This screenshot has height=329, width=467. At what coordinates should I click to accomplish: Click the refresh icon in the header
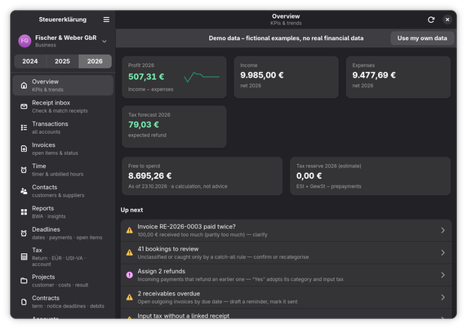tap(431, 20)
